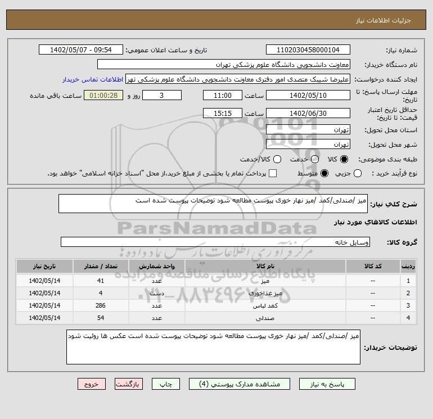Toggle the اسناد خزانه اسلامی payment checkbox
This screenshot has width=433, height=419.
tap(273, 173)
